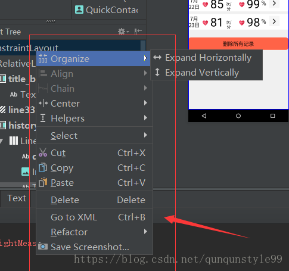
Task: Choose Save Screenshot...
Action: click(x=94, y=247)
